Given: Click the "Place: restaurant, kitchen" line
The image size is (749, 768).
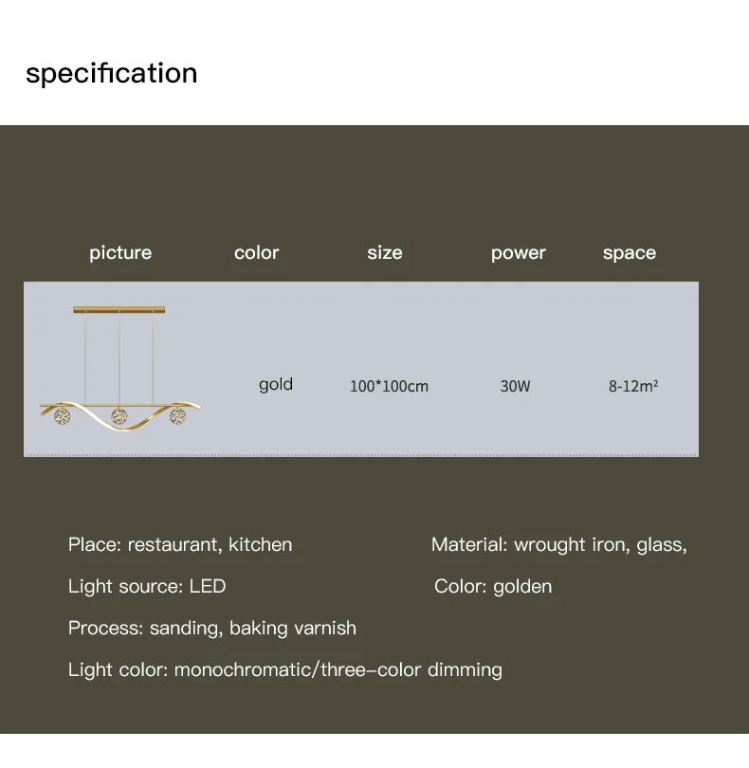Looking at the screenshot, I should [x=180, y=544].
